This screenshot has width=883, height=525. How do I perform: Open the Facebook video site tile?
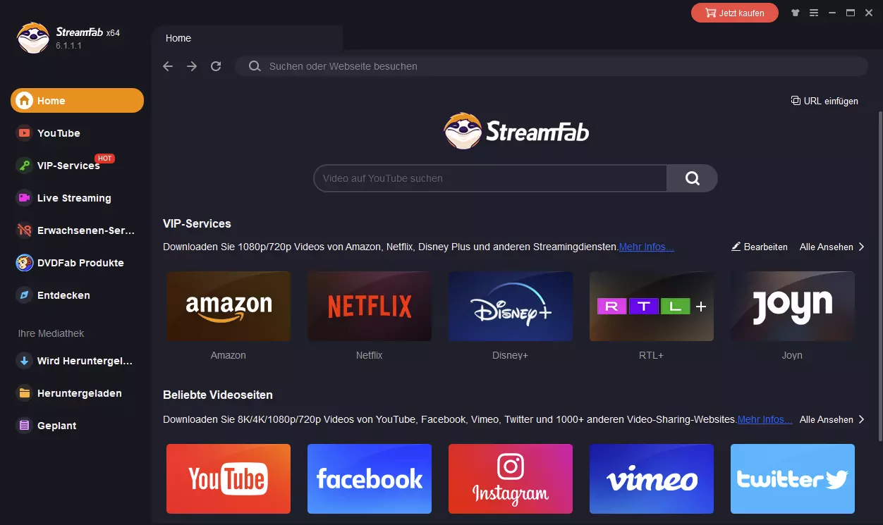click(370, 479)
